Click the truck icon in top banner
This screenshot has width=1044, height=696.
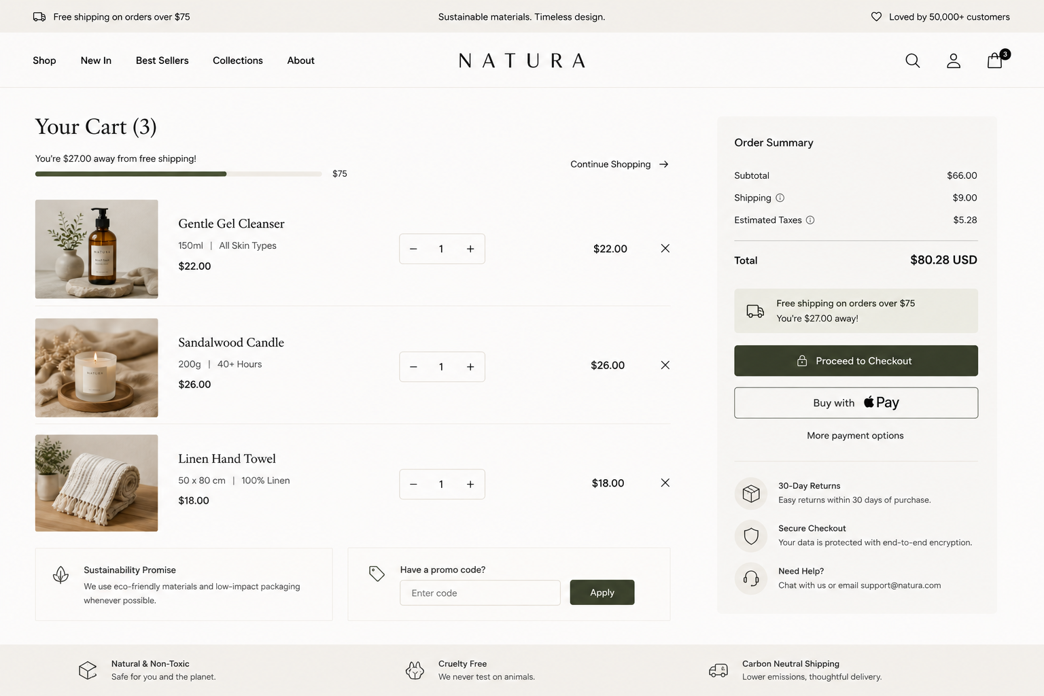[39, 16]
